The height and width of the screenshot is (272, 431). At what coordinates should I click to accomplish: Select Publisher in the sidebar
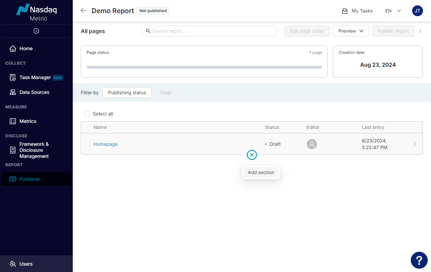coord(36,179)
